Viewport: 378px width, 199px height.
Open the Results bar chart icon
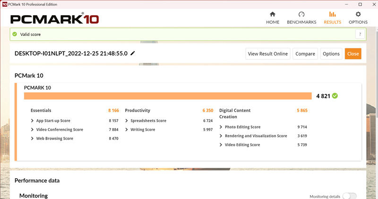(x=333, y=14)
